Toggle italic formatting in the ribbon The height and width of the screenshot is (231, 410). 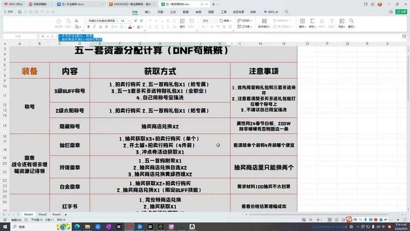[95, 27]
